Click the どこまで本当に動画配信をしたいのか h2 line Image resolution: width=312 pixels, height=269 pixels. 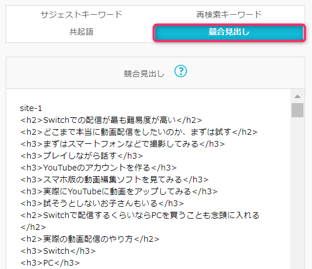139,132
